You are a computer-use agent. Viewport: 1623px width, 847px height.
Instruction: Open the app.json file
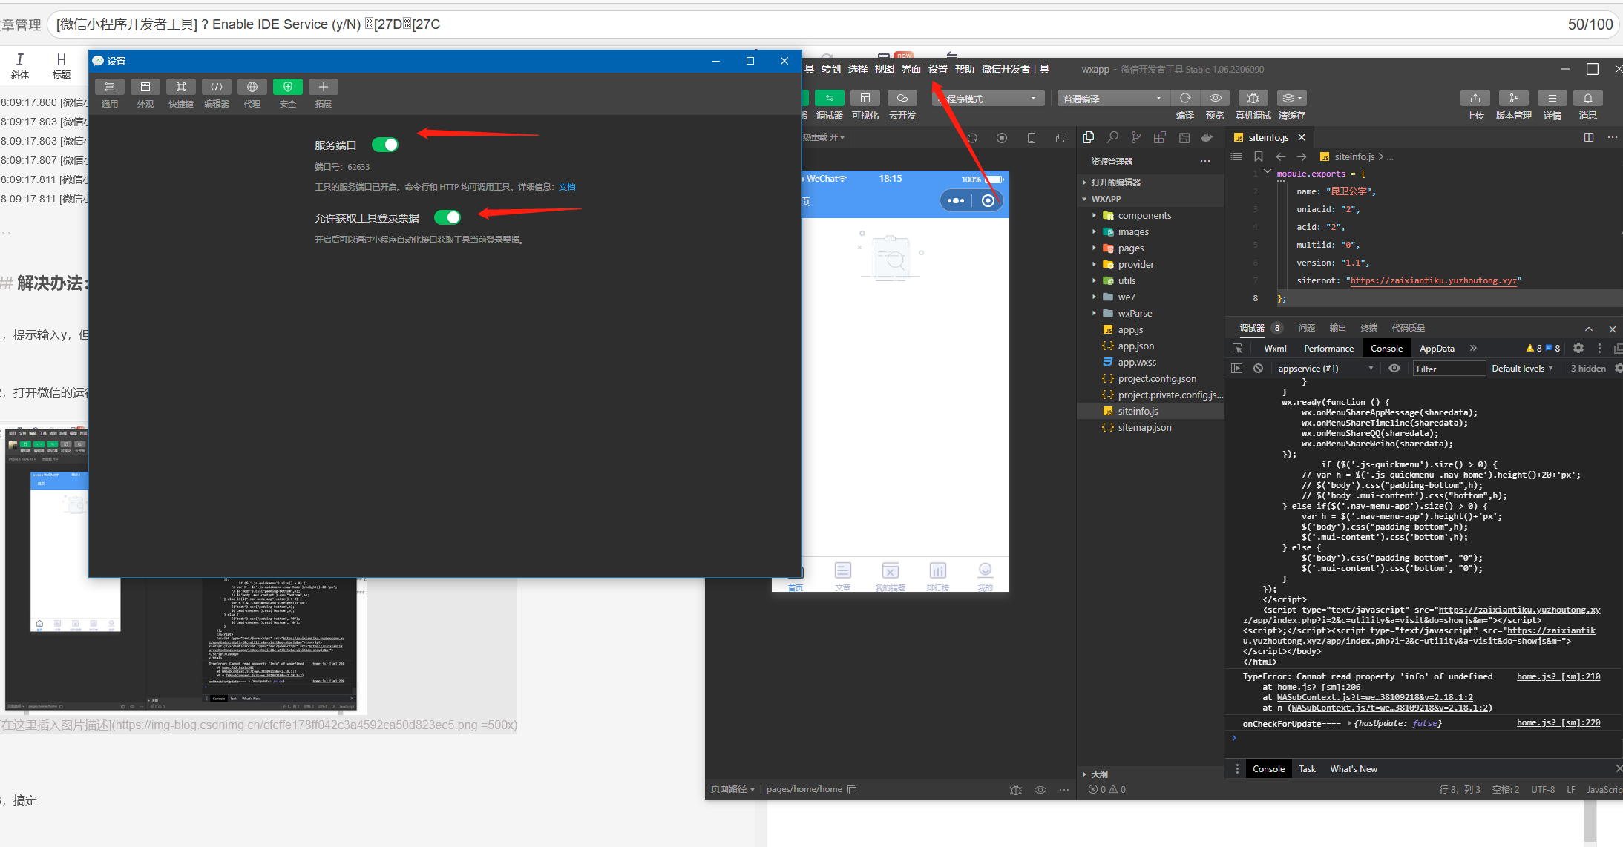(1135, 346)
